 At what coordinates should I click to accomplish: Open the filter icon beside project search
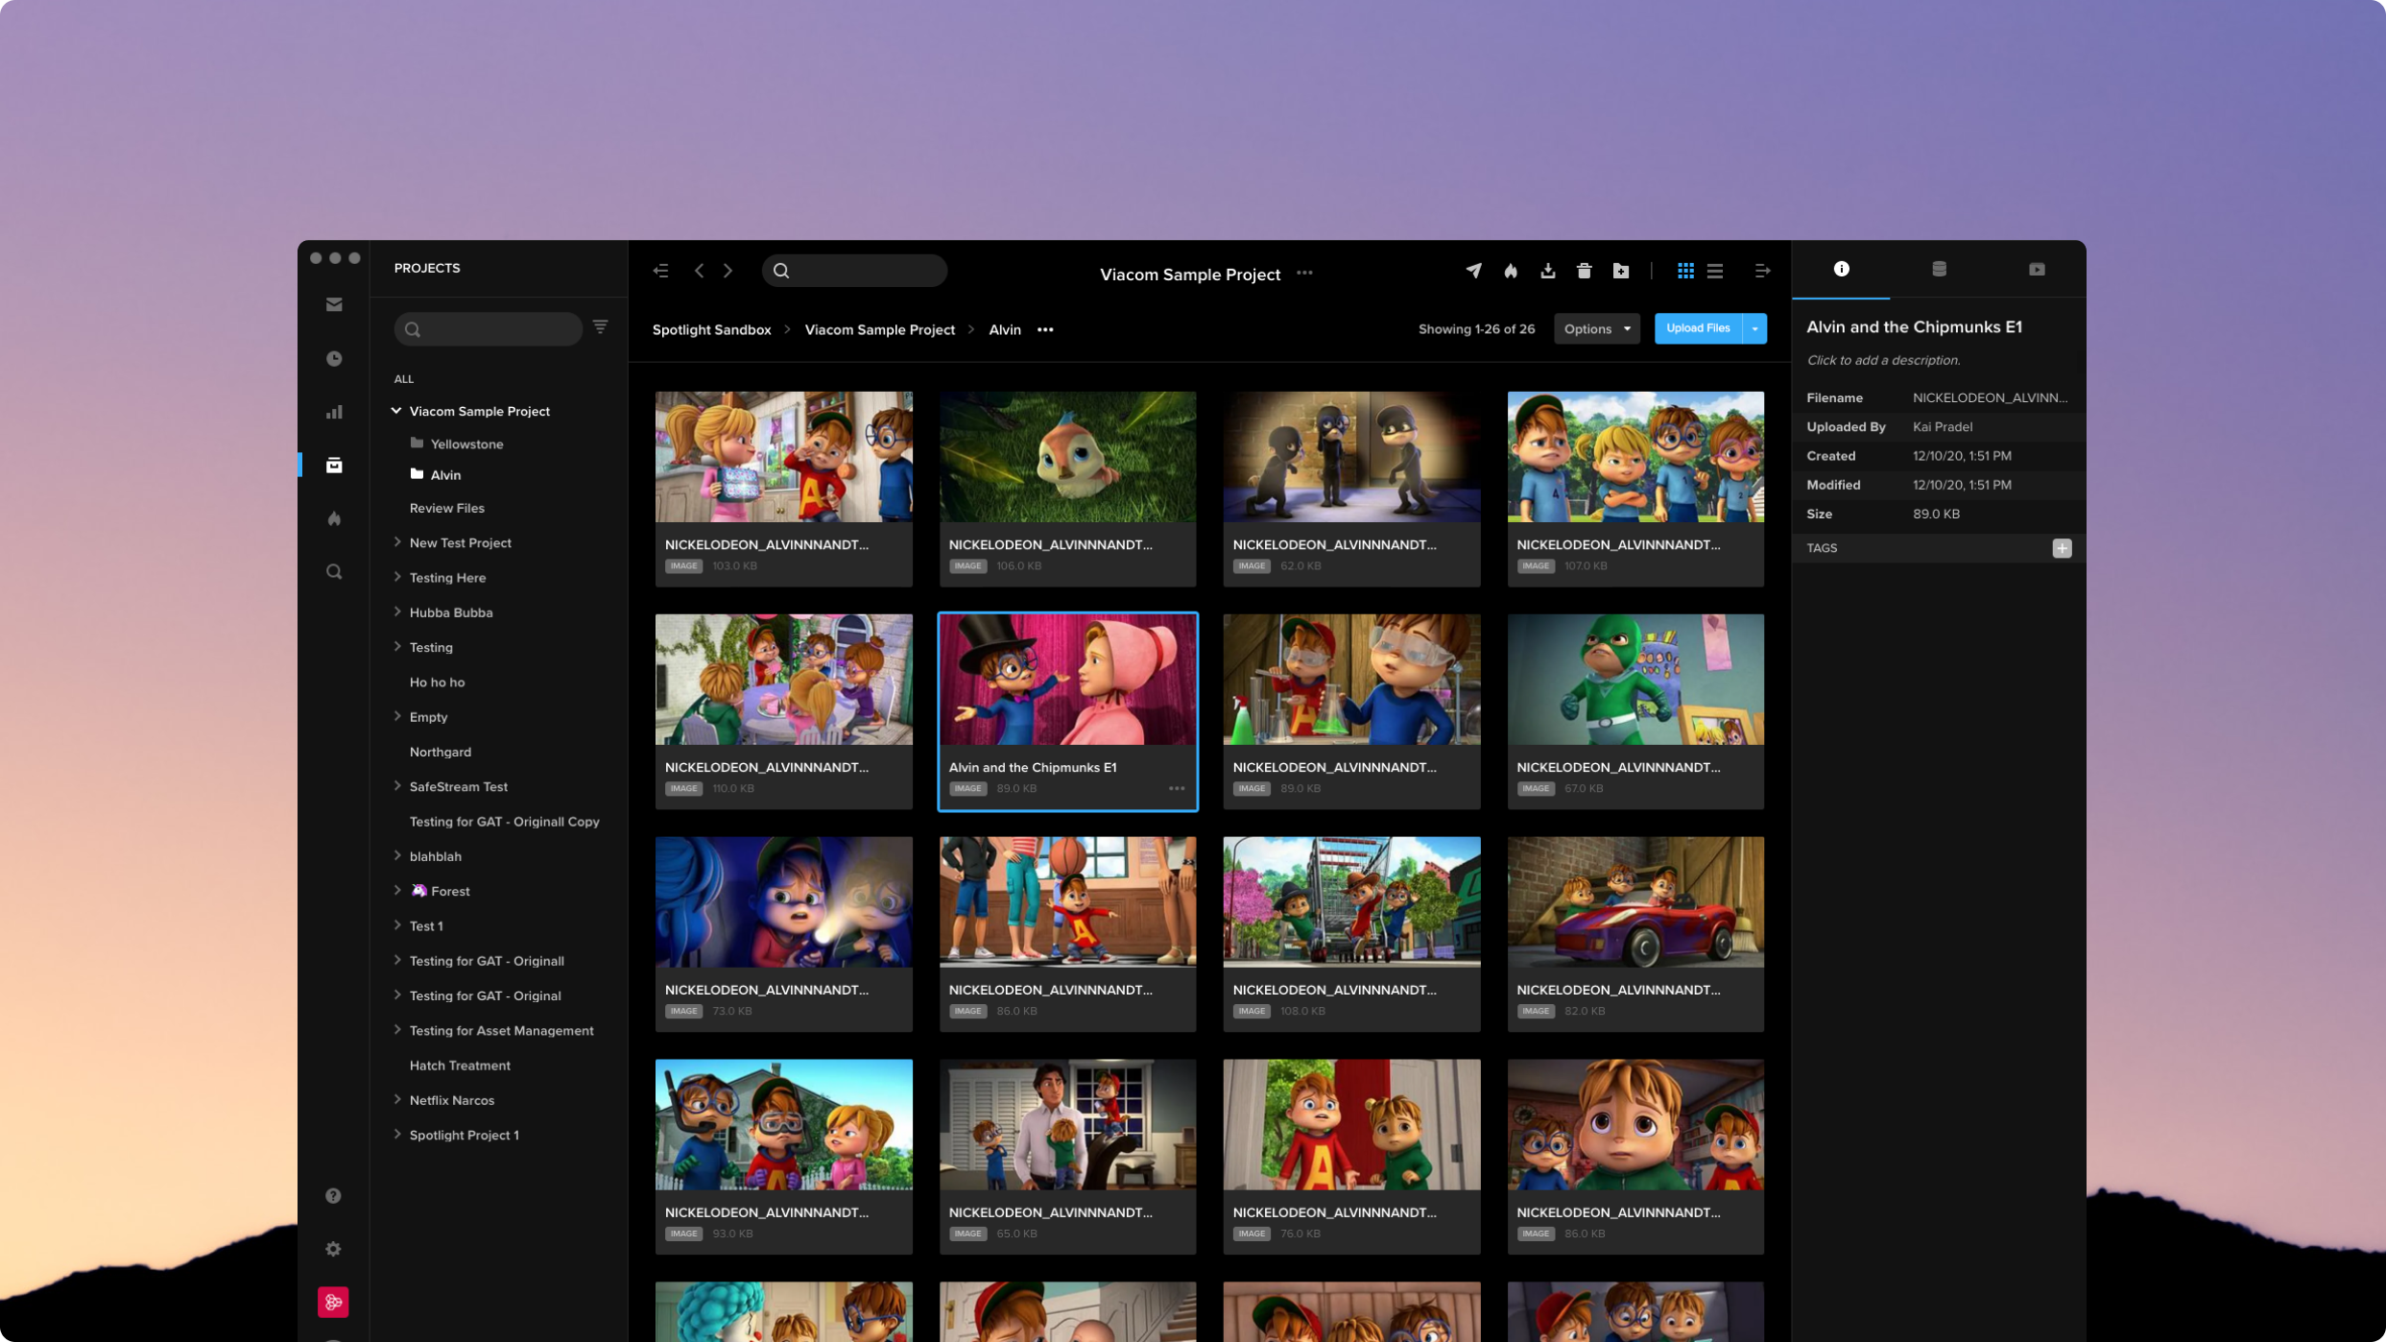tap(600, 327)
